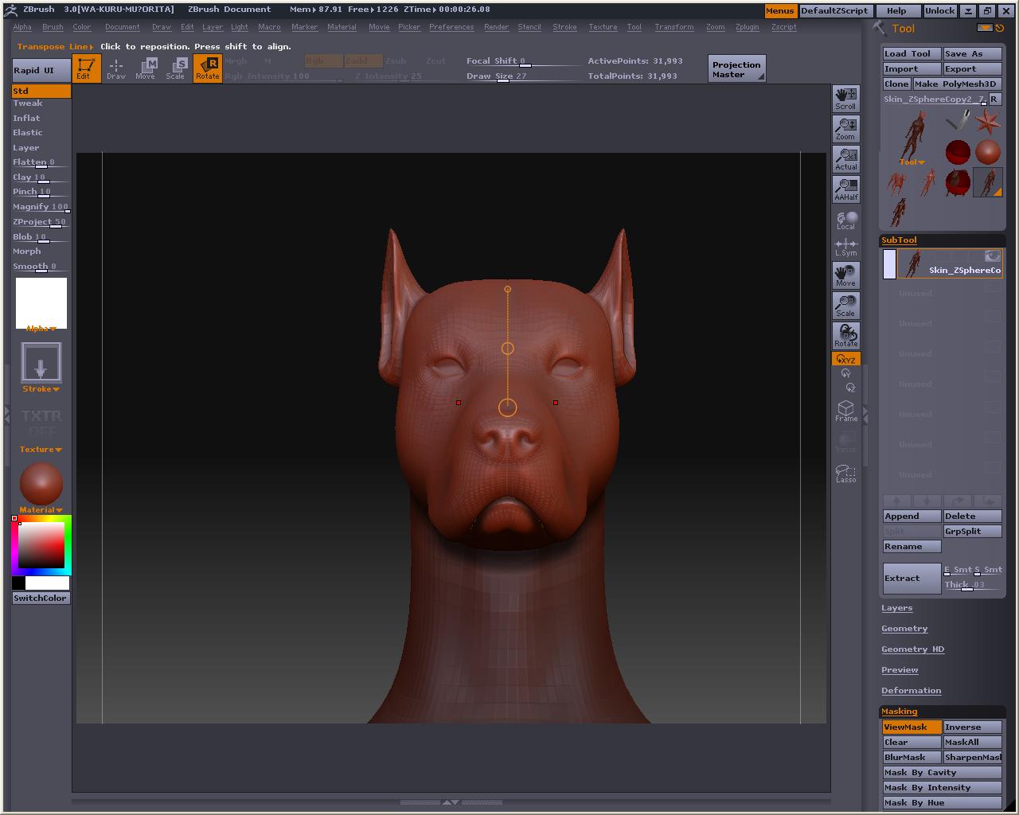Open the TXTR OFF texture picker
Viewport: 1019px width, 815px height.
coord(41,423)
